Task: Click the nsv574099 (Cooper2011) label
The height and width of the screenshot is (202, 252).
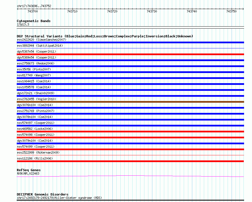Action: [36, 147]
